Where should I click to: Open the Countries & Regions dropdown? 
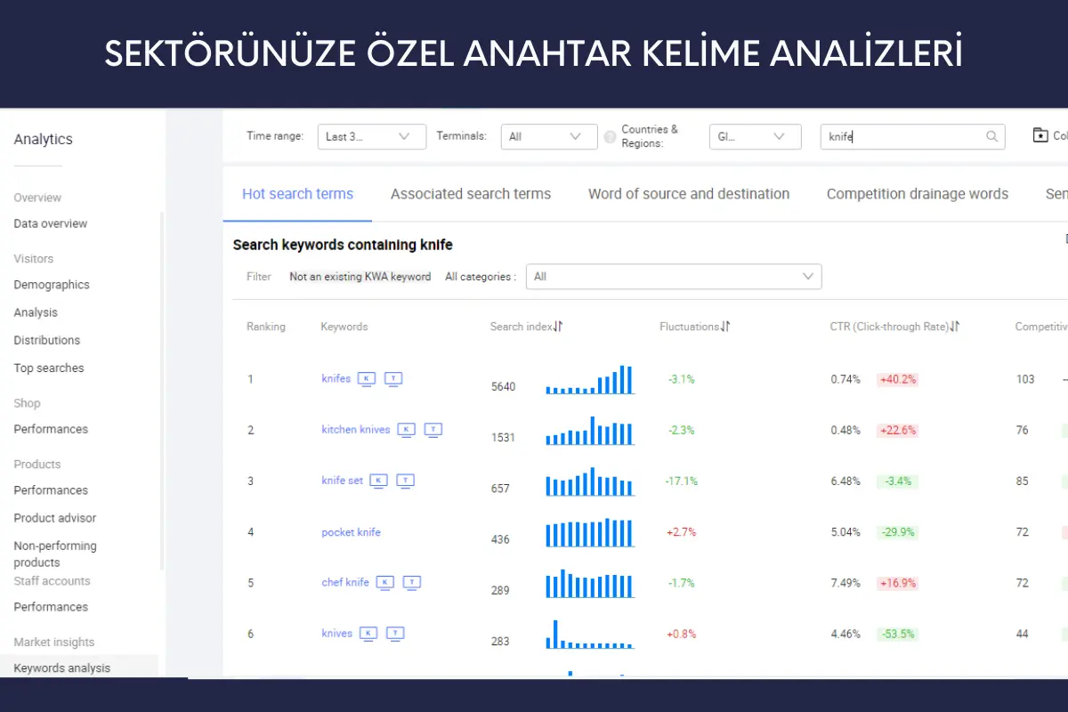tap(752, 137)
